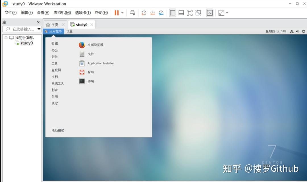Switch to Unity mode icon
Screen dimensions: 307x182
point(198,13)
